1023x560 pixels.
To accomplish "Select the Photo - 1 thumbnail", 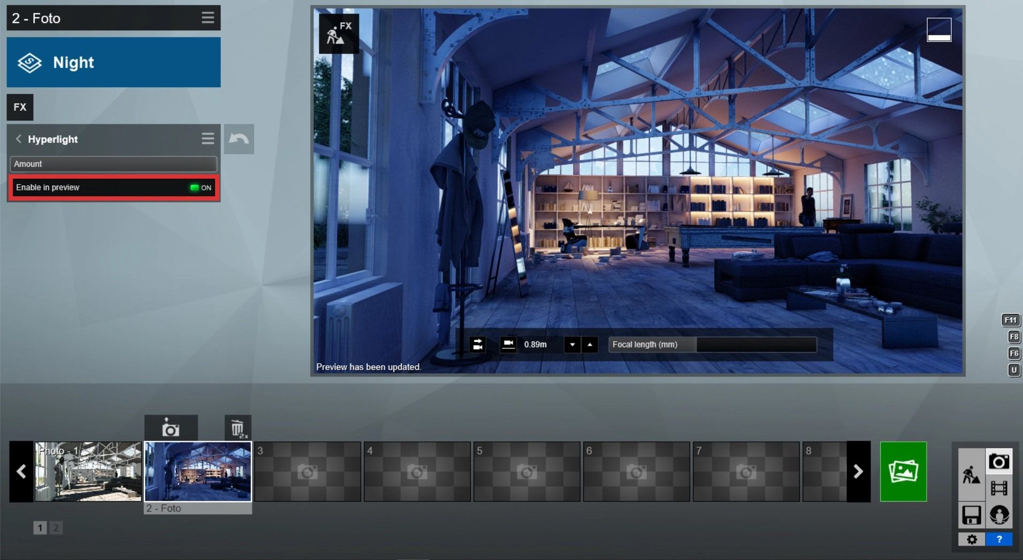I will 88,471.
